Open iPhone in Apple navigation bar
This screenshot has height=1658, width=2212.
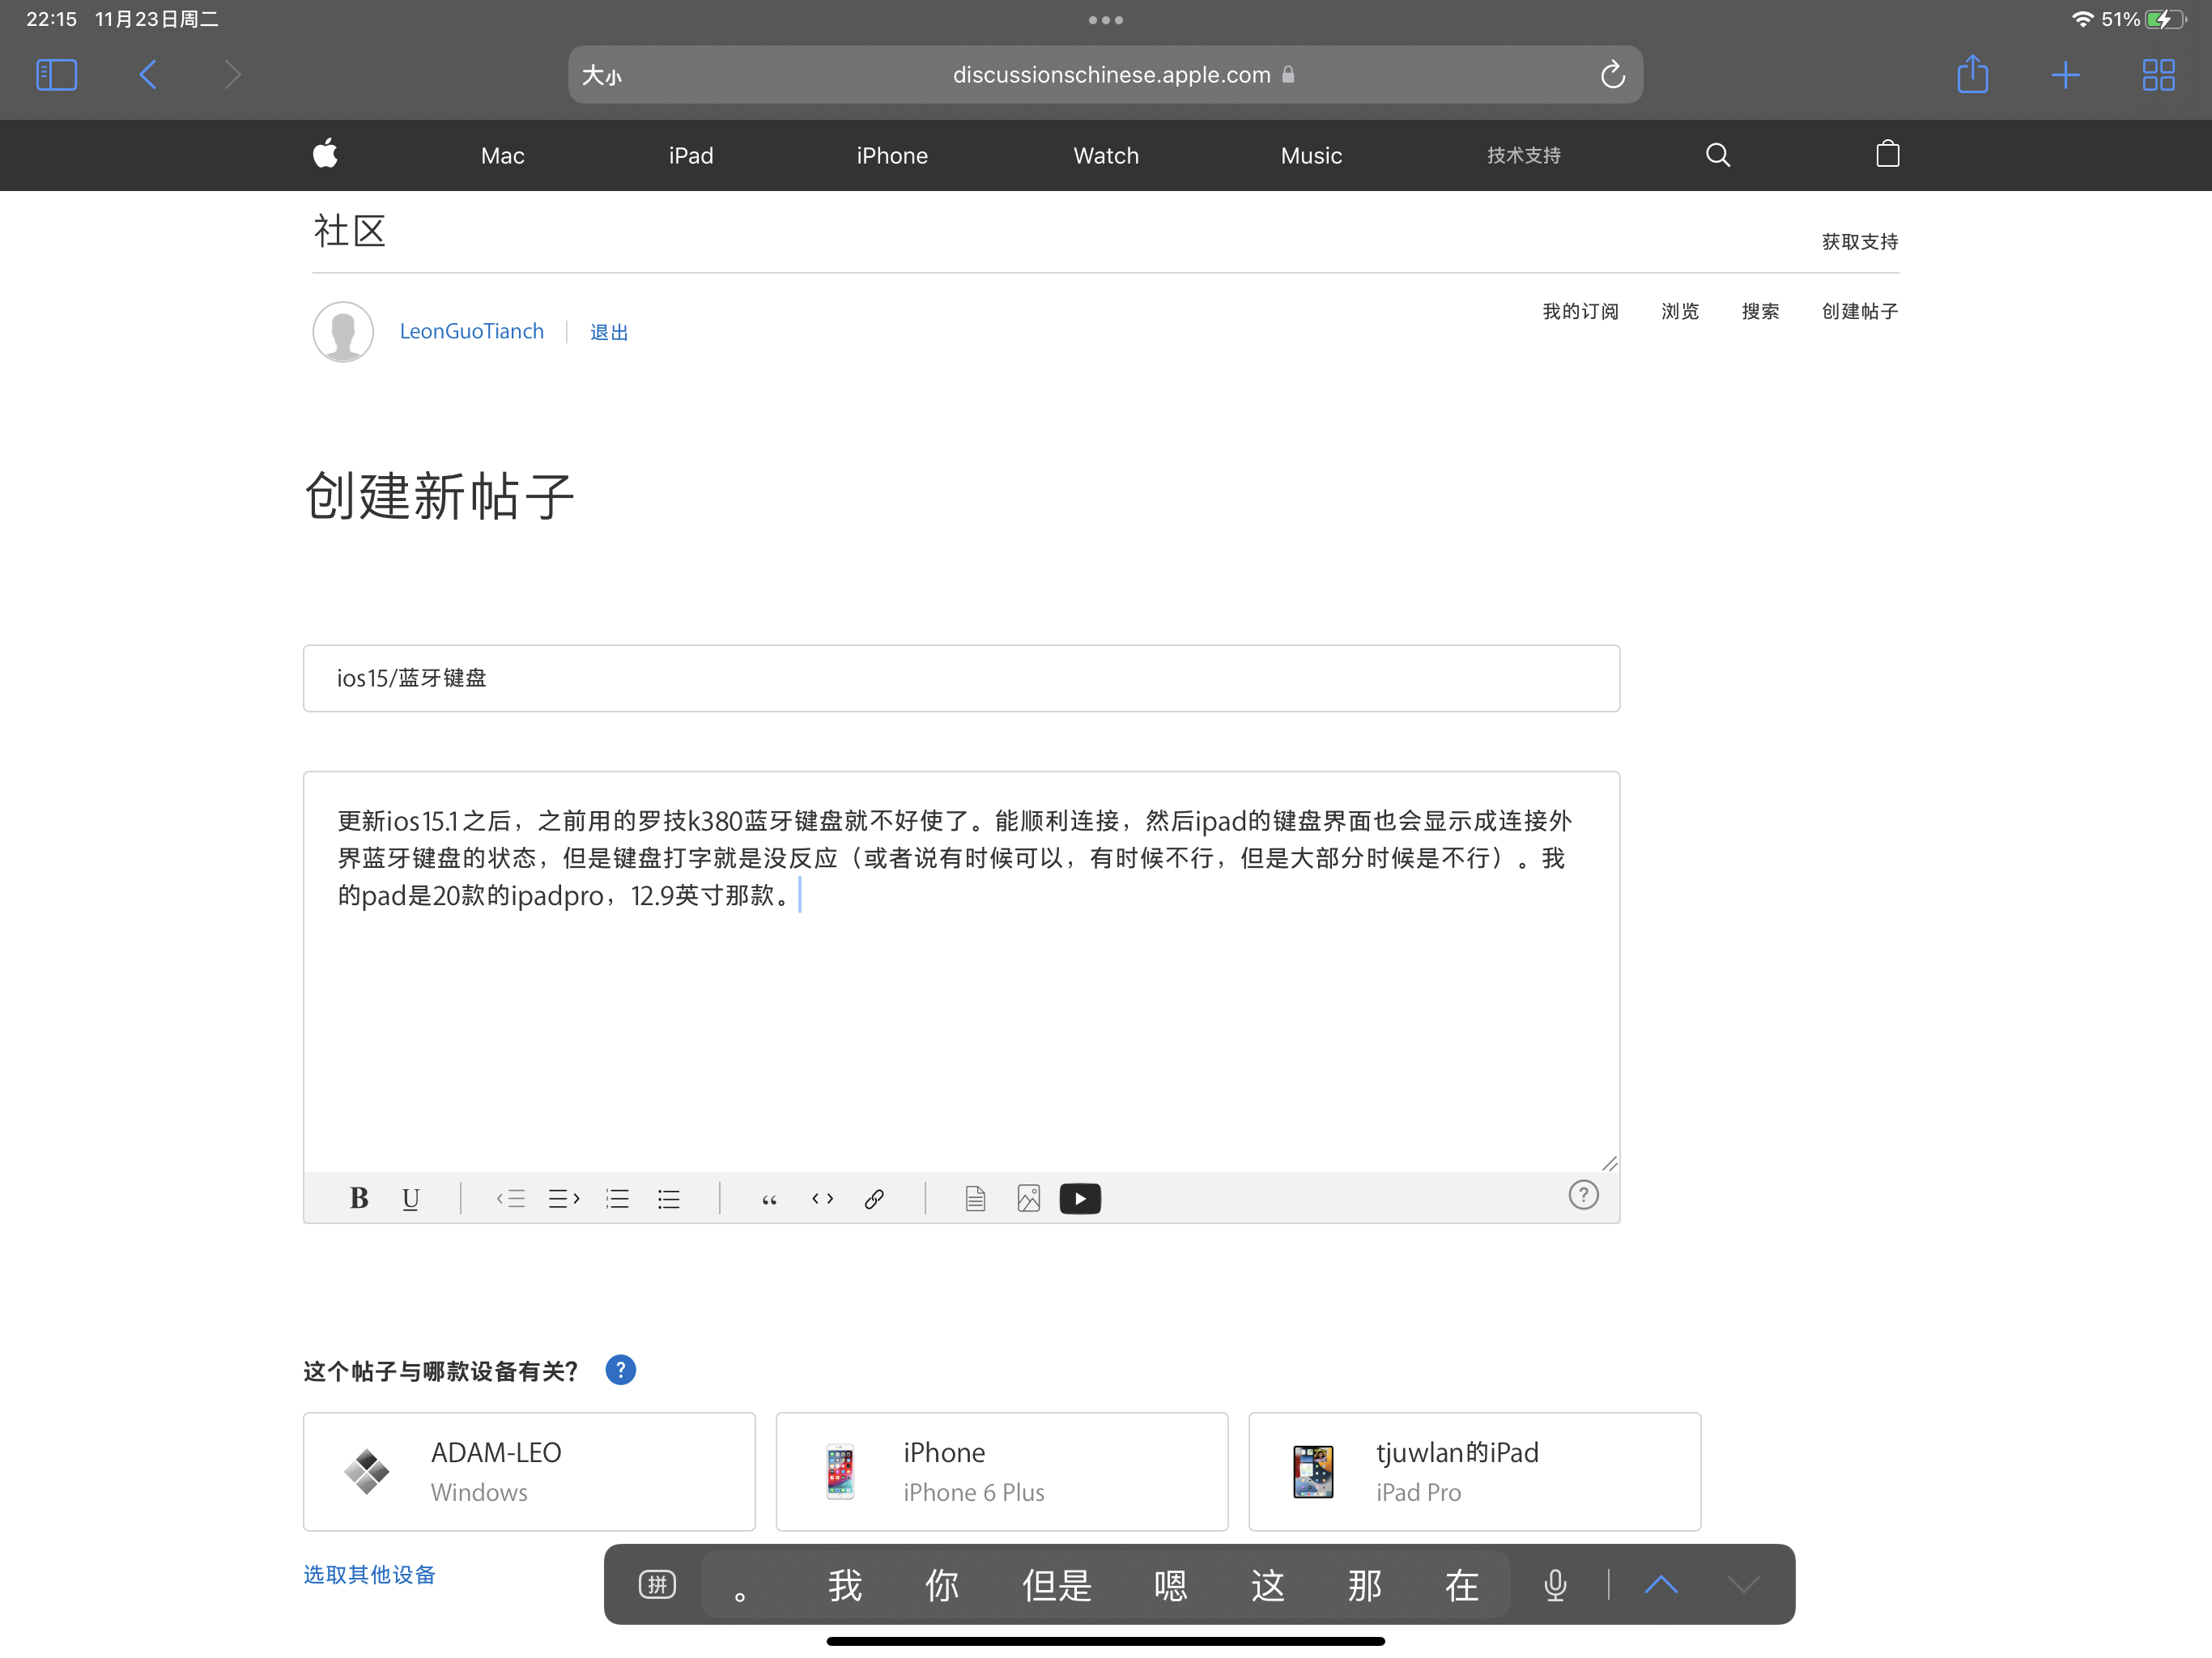[x=891, y=155]
